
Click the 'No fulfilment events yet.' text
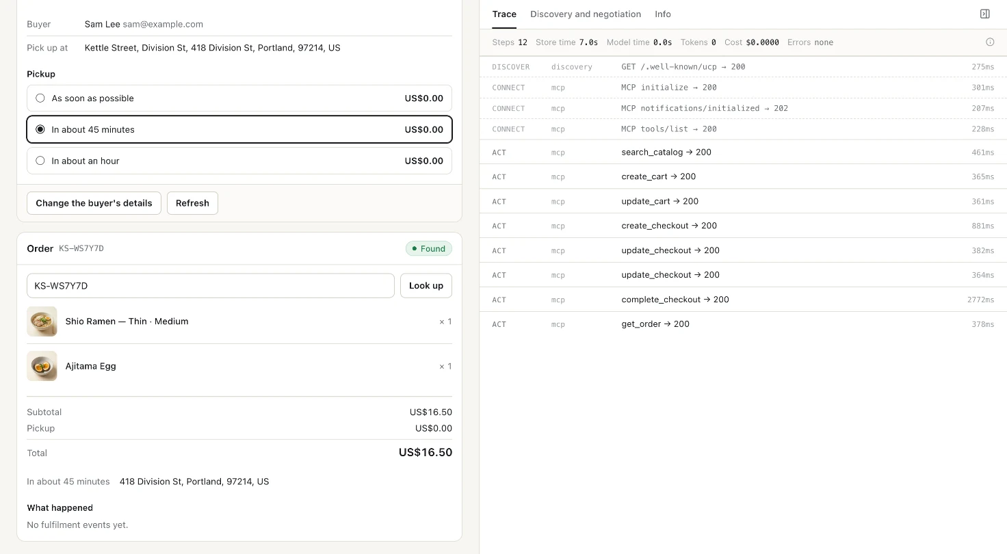tap(77, 525)
